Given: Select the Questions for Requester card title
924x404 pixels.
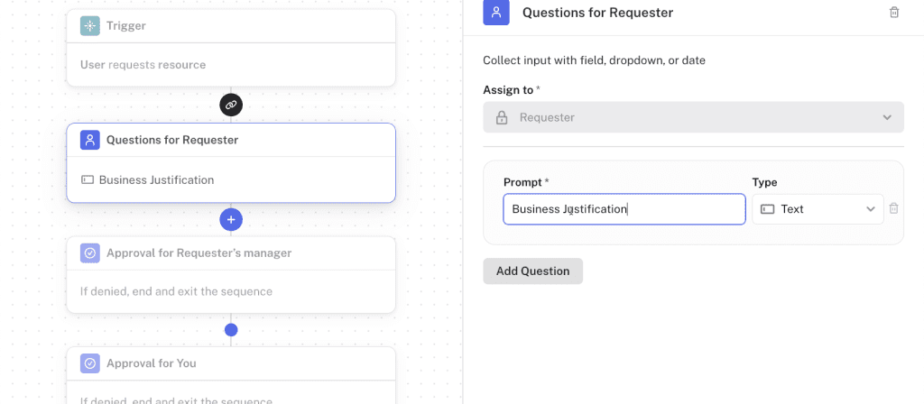Looking at the screenshot, I should [x=172, y=140].
